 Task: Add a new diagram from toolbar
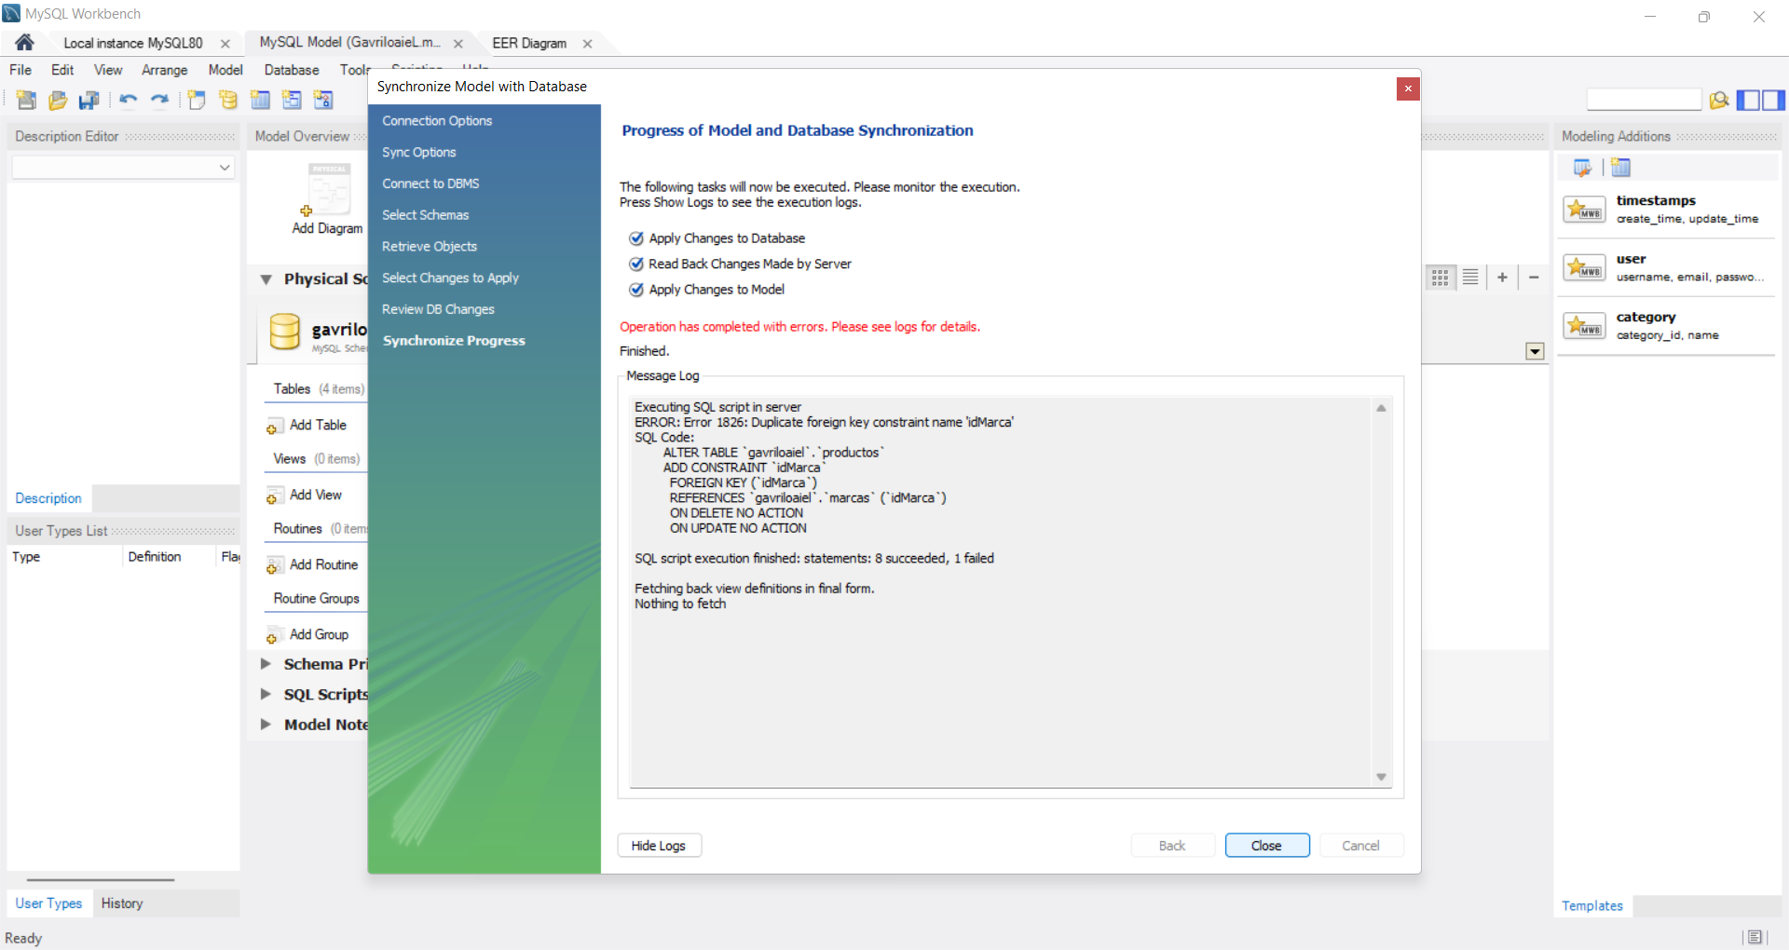[x=197, y=100]
